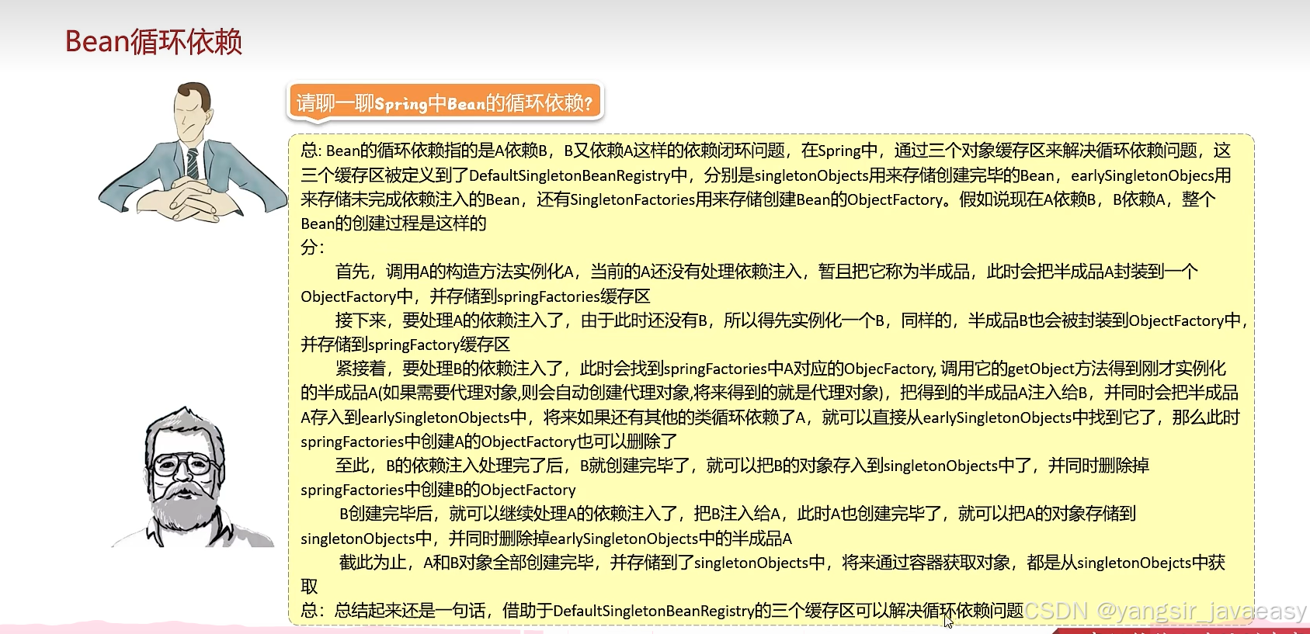Click the line "ObjectFactory中，并存储到springFactories缓存区"
This screenshot has width=1310, height=634.
[x=475, y=296]
